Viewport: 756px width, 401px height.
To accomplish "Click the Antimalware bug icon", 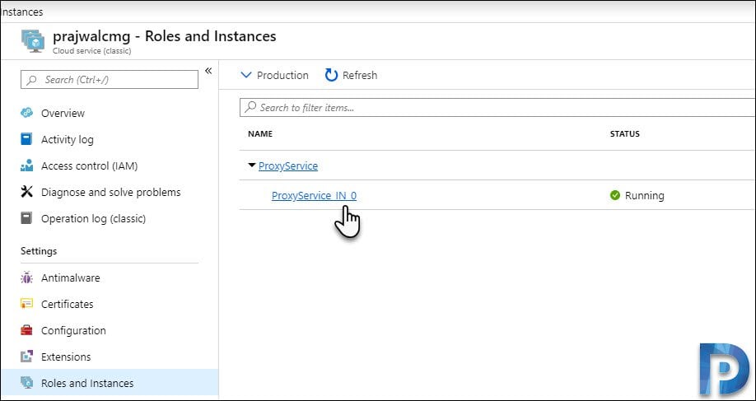I will pos(26,277).
